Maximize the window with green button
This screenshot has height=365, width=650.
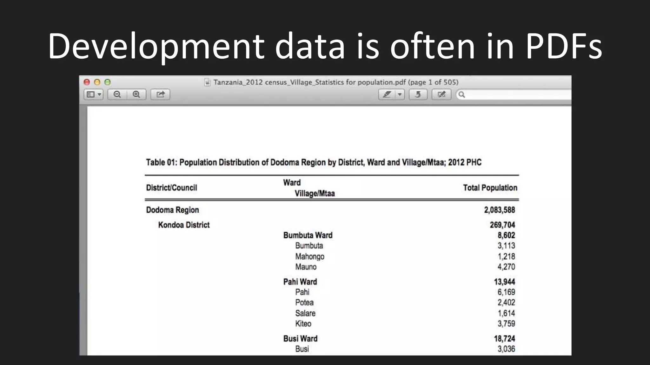tap(108, 82)
